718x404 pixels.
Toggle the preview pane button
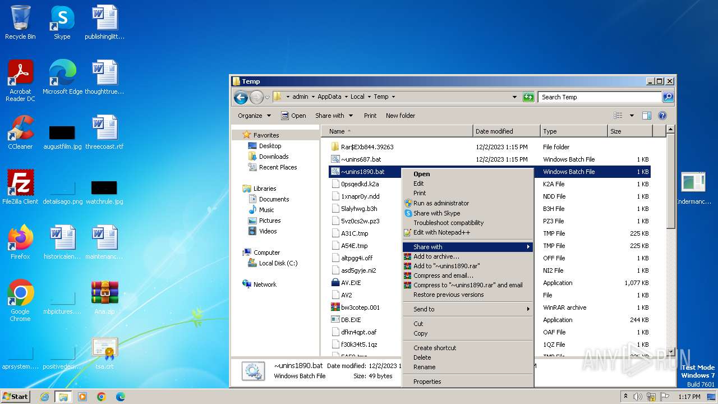pyautogui.click(x=646, y=116)
